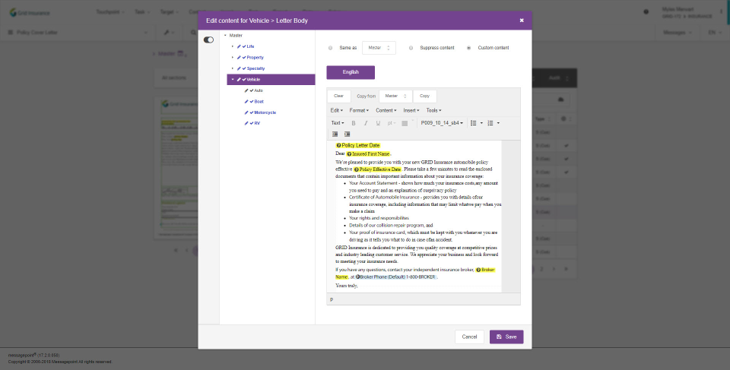Close the Edit content dialog with X
Screen dimensions: 730x370
(x=522, y=21)
